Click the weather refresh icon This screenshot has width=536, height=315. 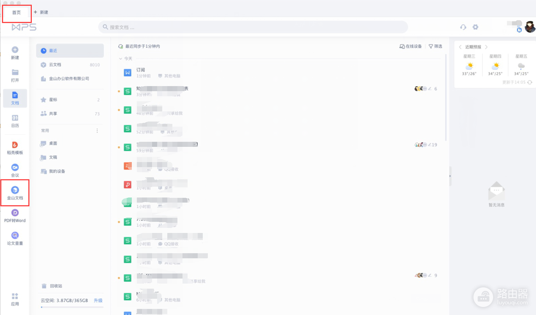[x=530, y=82]
